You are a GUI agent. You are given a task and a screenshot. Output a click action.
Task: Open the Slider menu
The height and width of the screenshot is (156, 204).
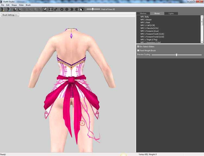(x=21, y=5)
